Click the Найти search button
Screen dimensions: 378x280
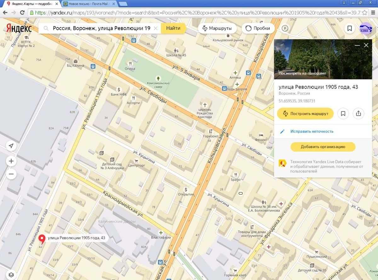[173, 28]
